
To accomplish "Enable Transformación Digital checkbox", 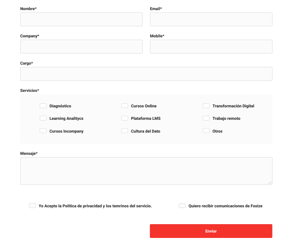I will [x=206, y=106].
